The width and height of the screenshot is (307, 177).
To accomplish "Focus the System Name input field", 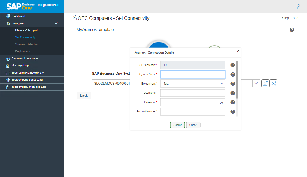I will coord(193,74).
